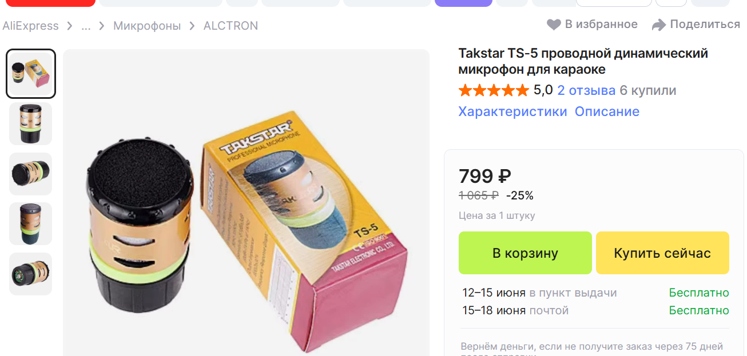Select the fifth thumbnail showing capsule bottom
This screenshot has width=747, height=356.
tap(31, 274)
